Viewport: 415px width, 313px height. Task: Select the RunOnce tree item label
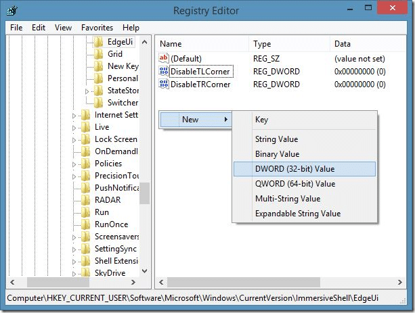(x=112, y=224)
